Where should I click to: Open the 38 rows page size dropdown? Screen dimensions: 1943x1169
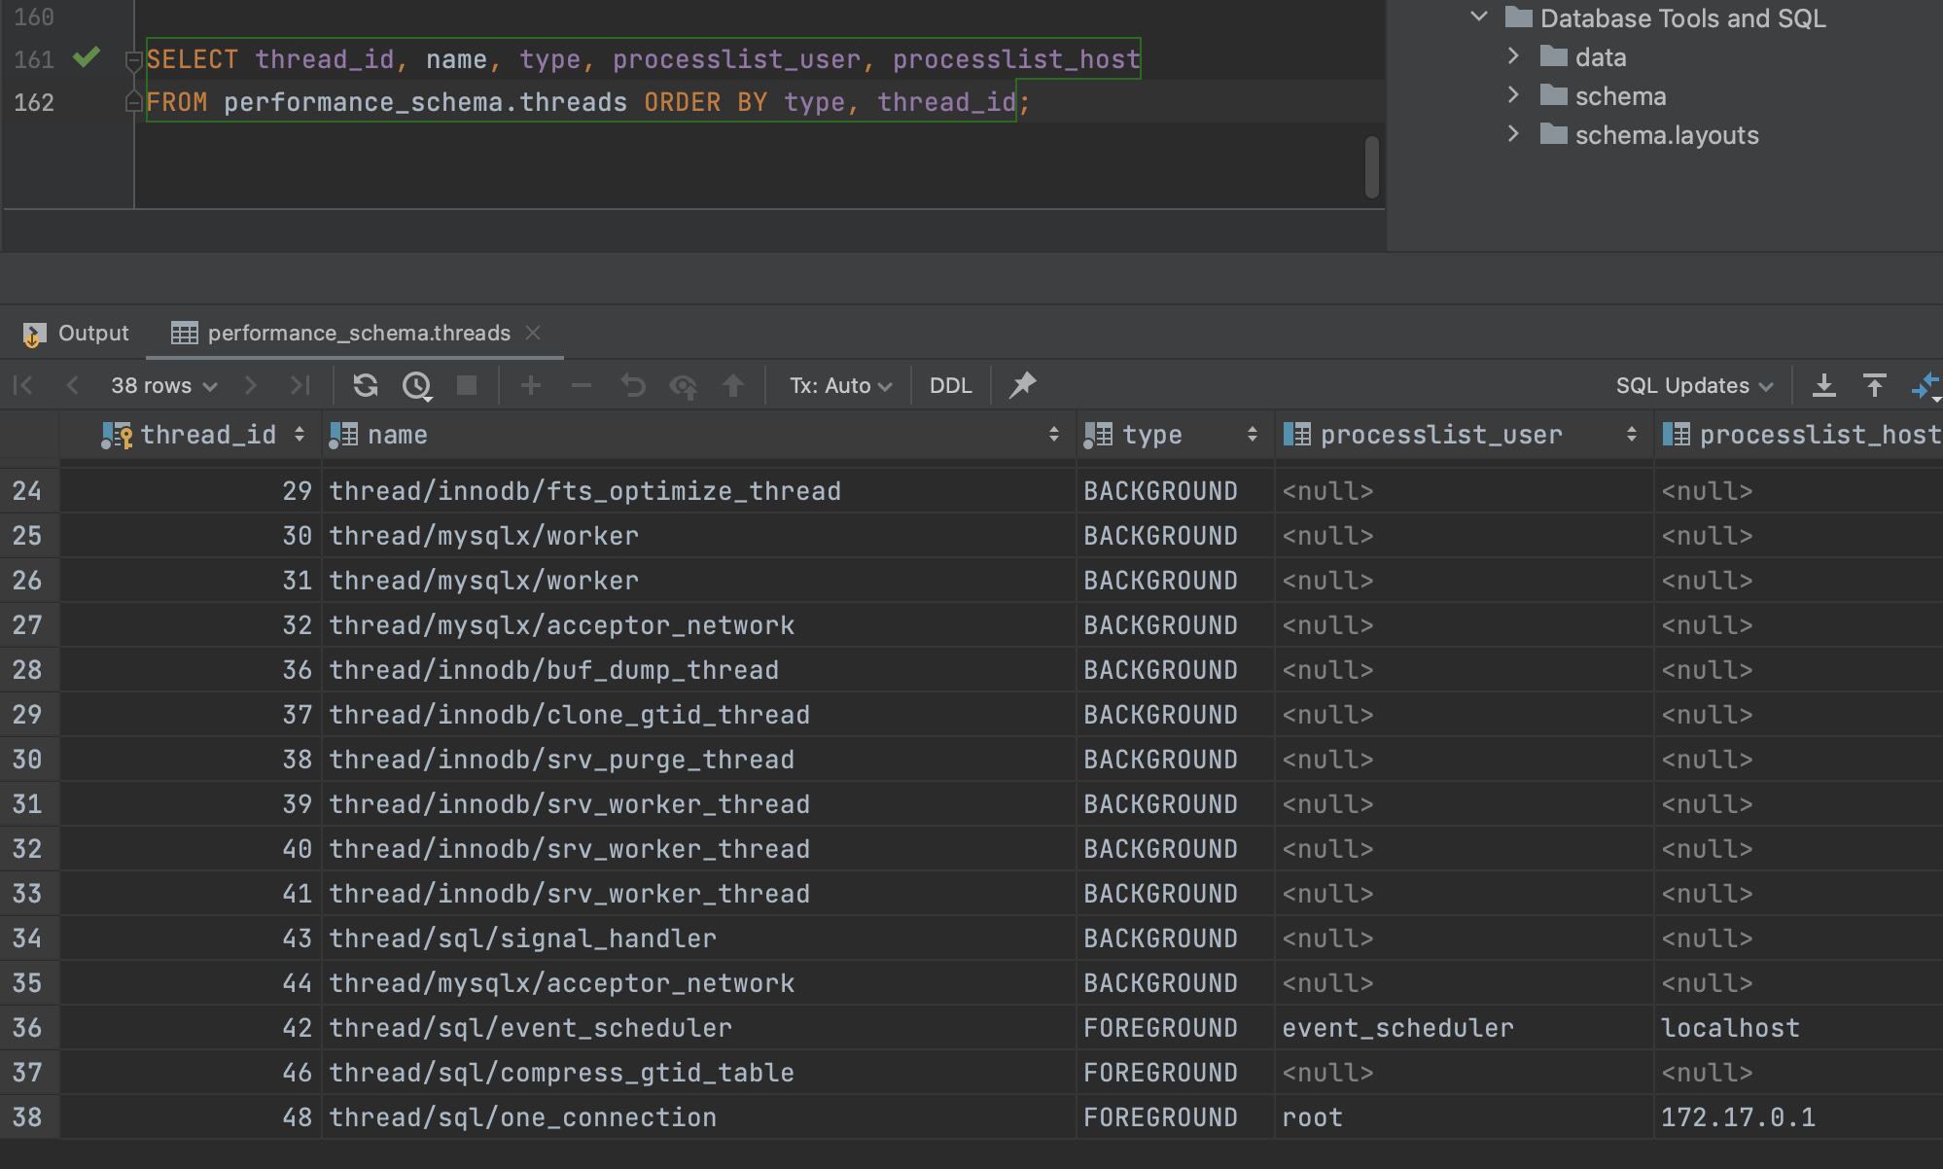coord(163,386)
